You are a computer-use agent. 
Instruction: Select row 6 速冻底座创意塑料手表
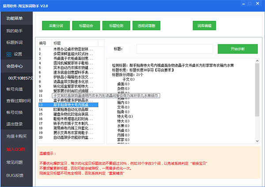coord(68,73)
